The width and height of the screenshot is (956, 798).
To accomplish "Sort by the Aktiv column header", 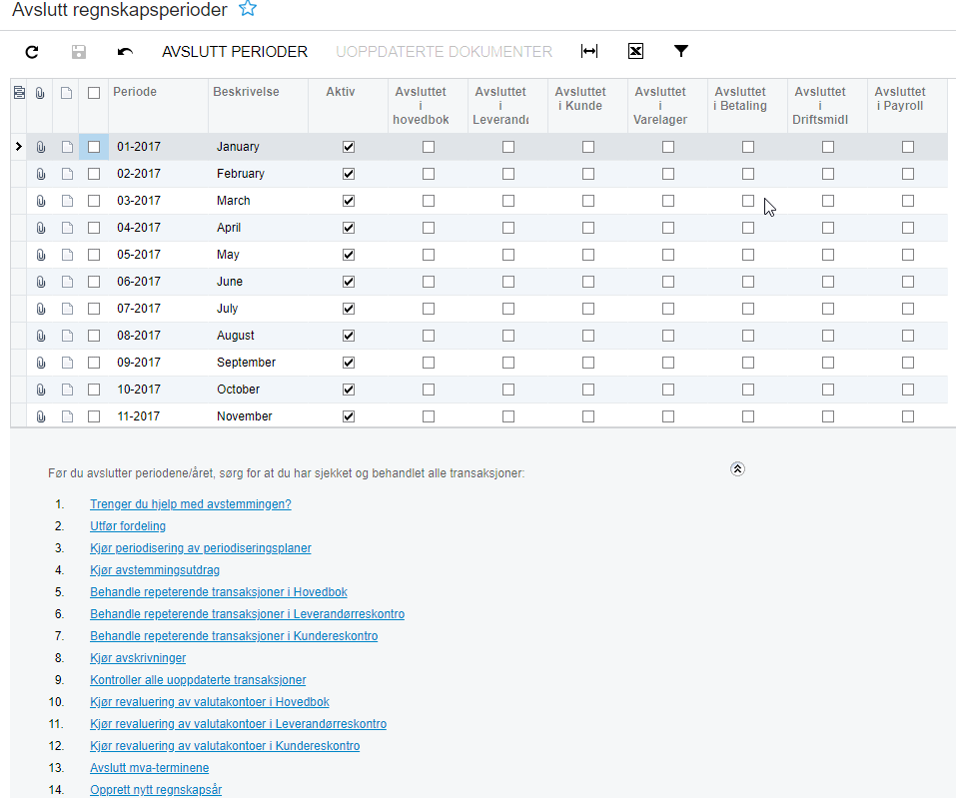I will (x=348, y=106).
